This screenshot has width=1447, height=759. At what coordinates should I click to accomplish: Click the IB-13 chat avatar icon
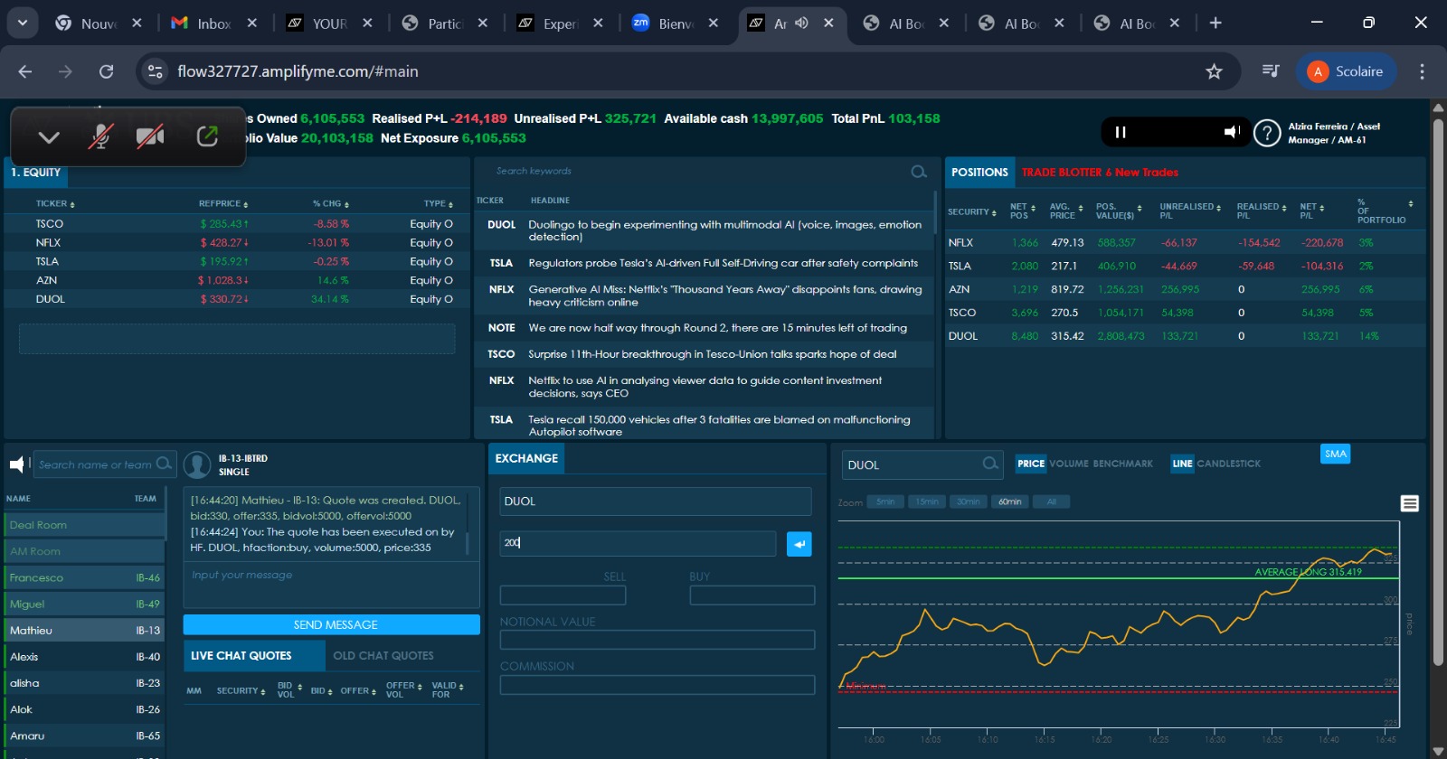197,464
